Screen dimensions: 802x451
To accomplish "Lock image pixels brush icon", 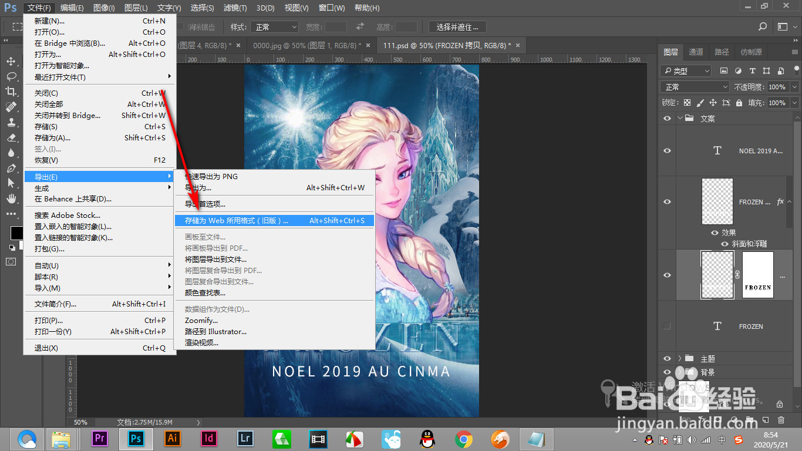I will [700, 103].
